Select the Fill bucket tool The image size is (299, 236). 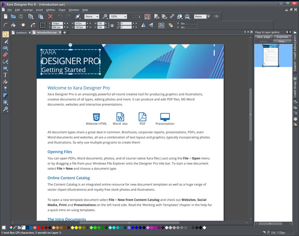pos(5,82)
